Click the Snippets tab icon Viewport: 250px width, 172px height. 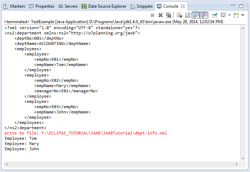point(133,6)
